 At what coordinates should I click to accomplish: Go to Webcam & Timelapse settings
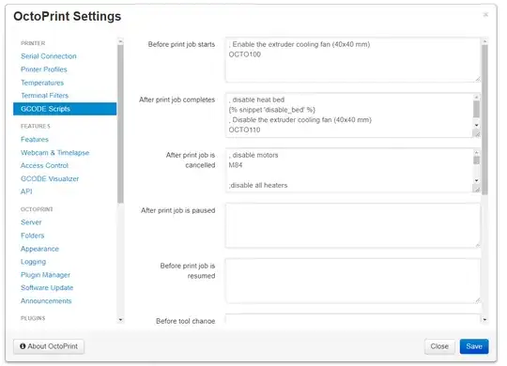[x=55, y=153]
